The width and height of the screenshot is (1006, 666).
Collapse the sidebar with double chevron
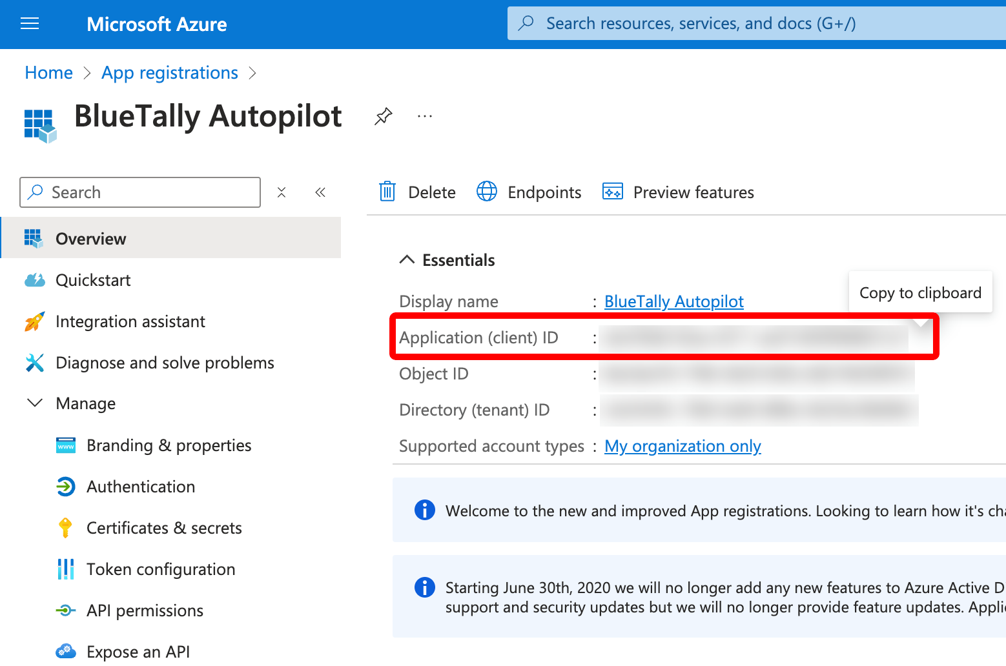click(320, 192)
